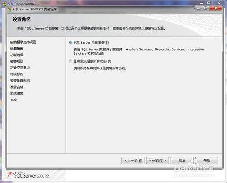227x183 pixels.
Task: Click 设置角色 step in sidebar
Action: pos(17,49)
